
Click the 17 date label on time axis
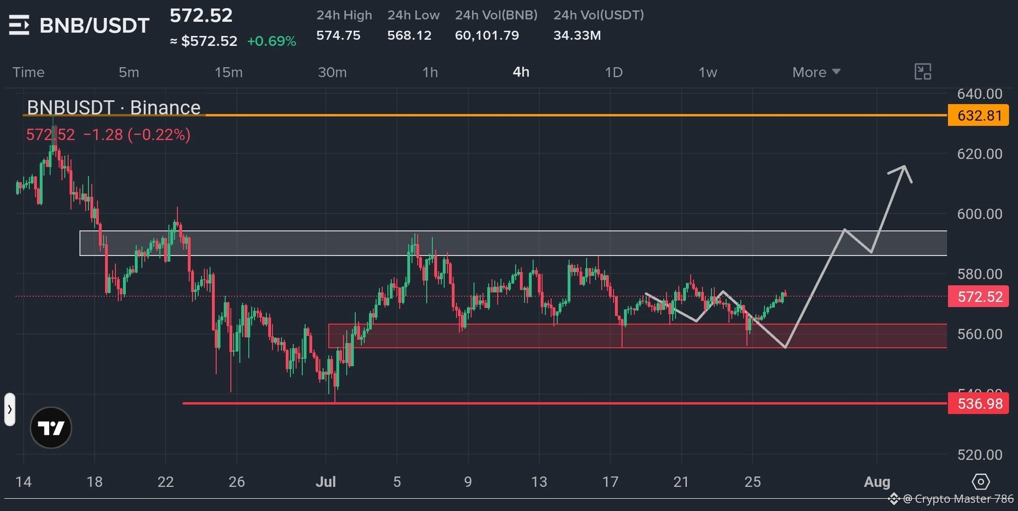[610, 482]
